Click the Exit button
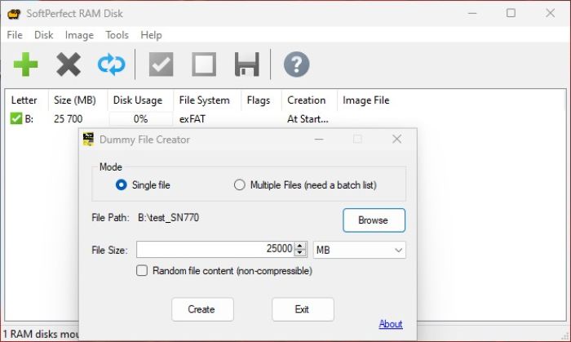Viewport: 571px width, 342px height. tap(303, 309)
